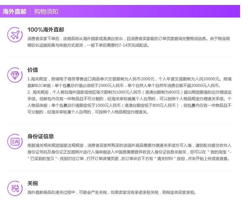Viewport: 248px width, 200px height.
Task: Click the airplane icon for overseas direct mail
Action: pos(15,35)
